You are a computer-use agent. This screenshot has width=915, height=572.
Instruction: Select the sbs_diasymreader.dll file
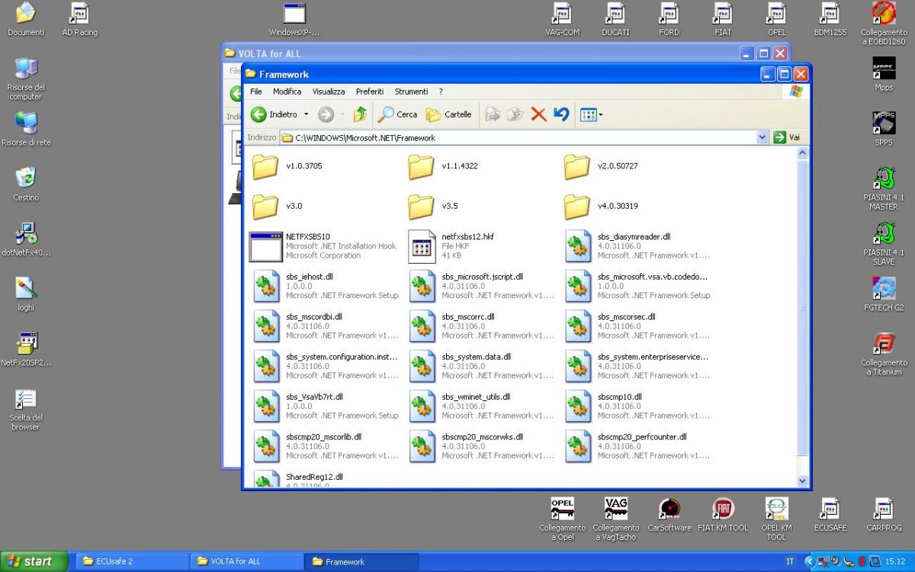(x=637, y=246)
